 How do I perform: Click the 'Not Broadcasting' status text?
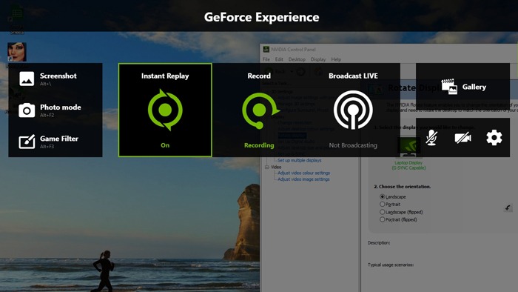pos(353,145)
